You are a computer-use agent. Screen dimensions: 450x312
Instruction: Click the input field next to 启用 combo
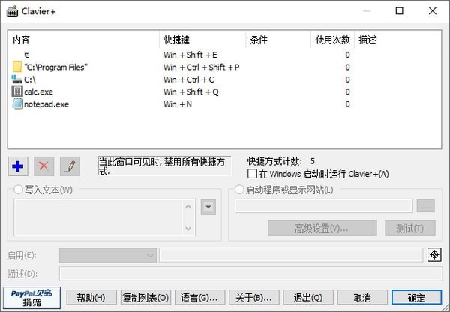click(291, 255)
